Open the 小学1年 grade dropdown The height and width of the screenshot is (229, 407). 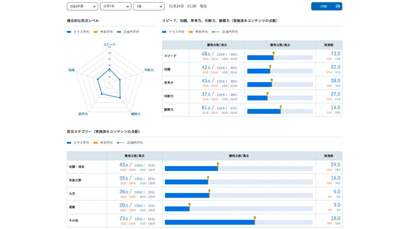(x=116, y=6)
